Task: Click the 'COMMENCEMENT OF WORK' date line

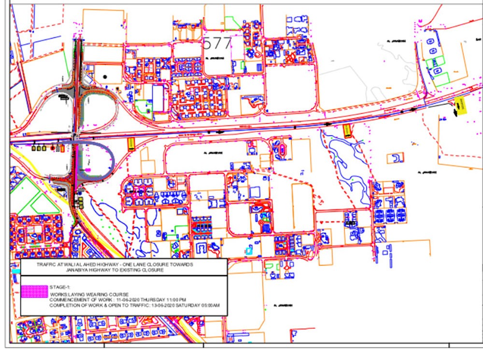Action: point(118,300)
